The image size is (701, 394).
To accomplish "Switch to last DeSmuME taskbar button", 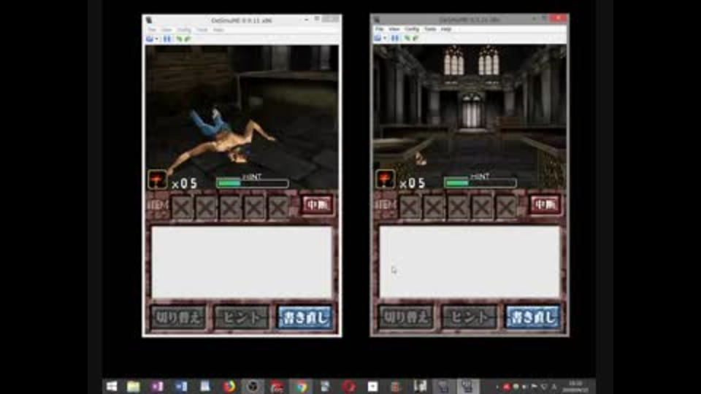I will [467, 387].
